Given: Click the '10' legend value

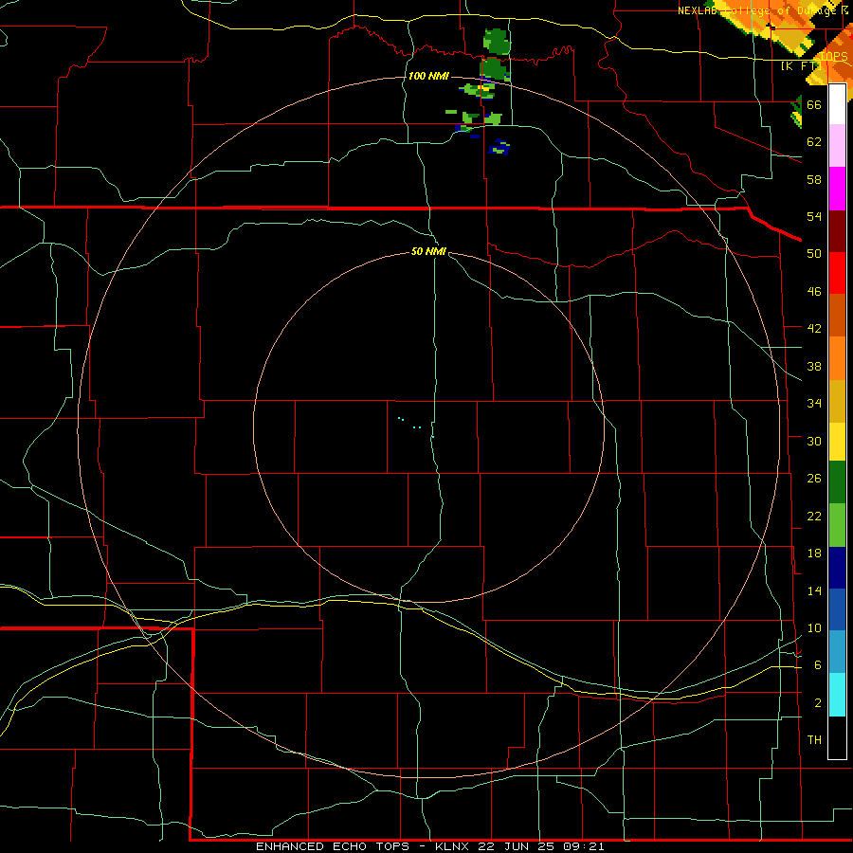Looking at the screenshot, I should coord(814,628).
